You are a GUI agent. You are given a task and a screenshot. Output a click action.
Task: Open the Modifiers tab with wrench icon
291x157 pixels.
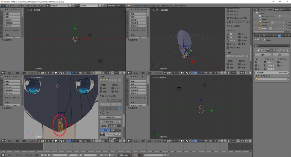pyautogui.click(x=280, y=35)
